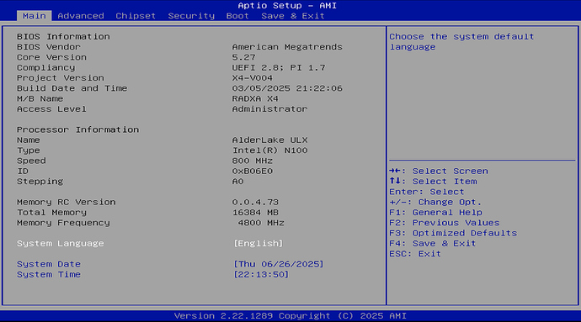Click the help text about default language

pos(461,42)
